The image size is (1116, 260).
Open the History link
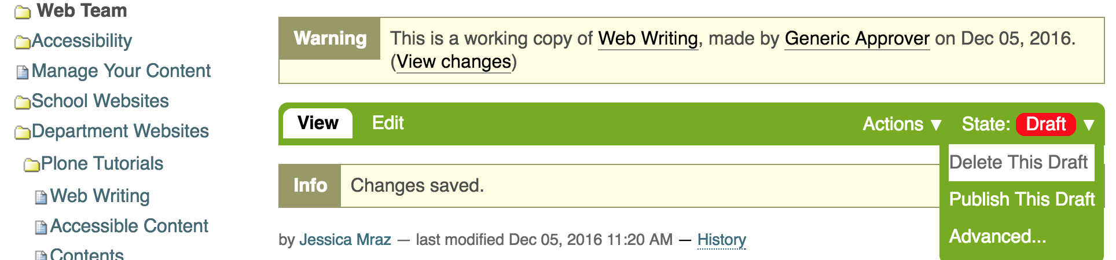tap(722, 239)
